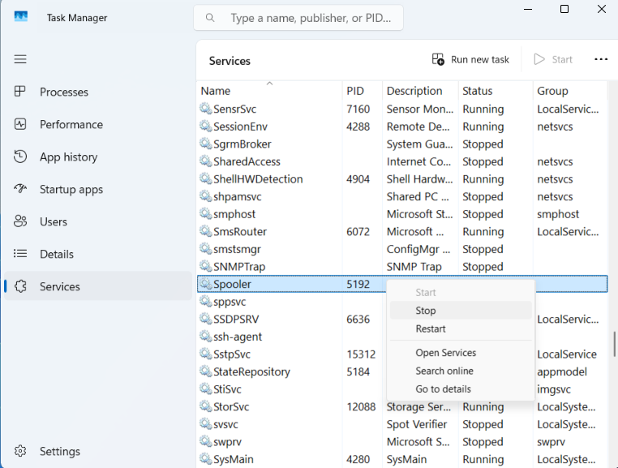The image size is (618, 468).
Task: Open the Processes page icon
Action: 21,92
